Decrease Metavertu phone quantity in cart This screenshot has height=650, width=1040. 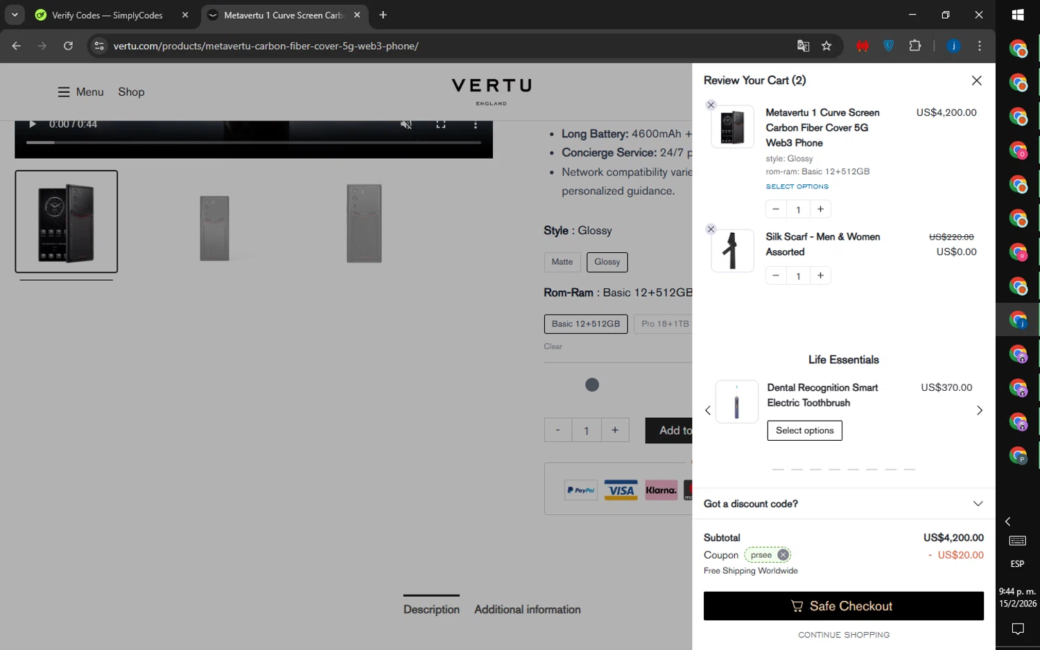tap(776, 209)
